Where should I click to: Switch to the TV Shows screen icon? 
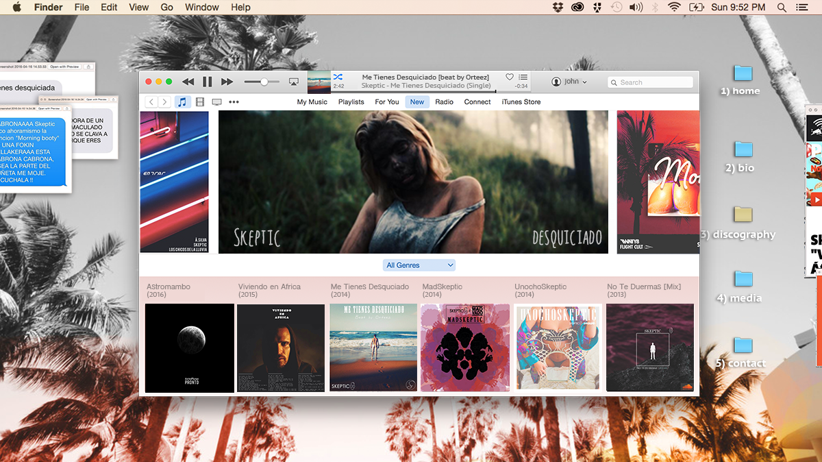(x=216, y=102)
